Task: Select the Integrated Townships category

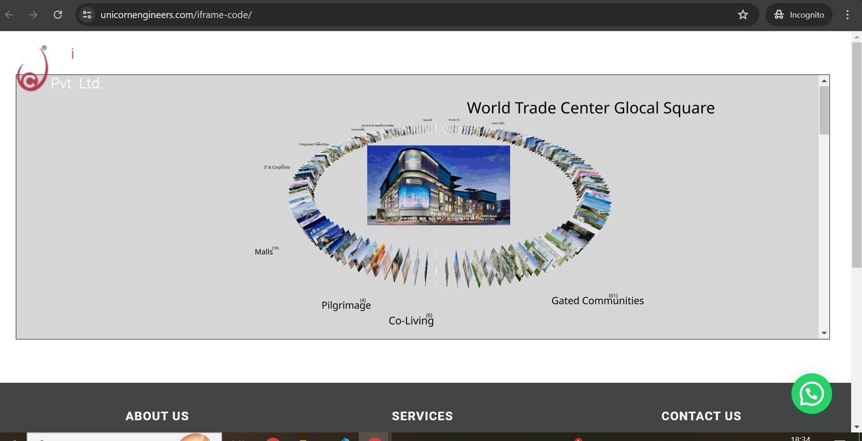Action: point(314,144)
